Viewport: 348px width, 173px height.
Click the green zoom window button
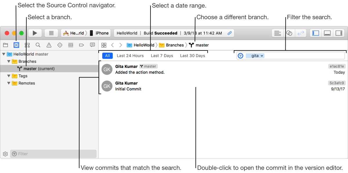[21, 33]
